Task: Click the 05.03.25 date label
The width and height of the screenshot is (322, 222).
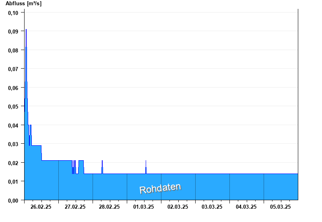Action: coord(280,207)
